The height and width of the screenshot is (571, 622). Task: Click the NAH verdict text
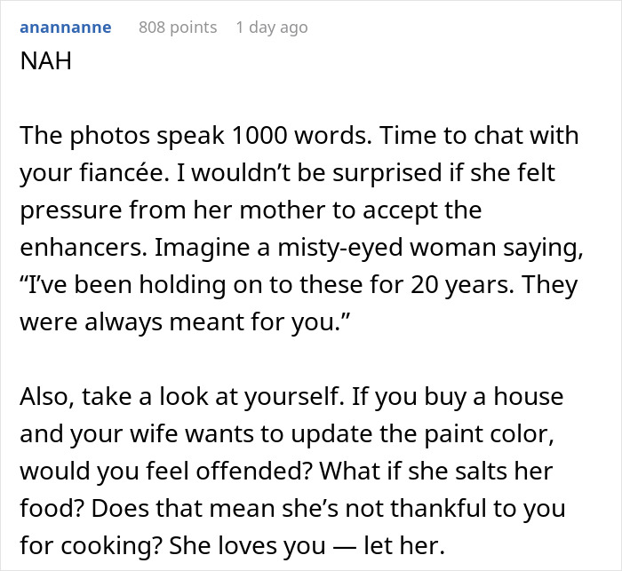coord(45,61)
